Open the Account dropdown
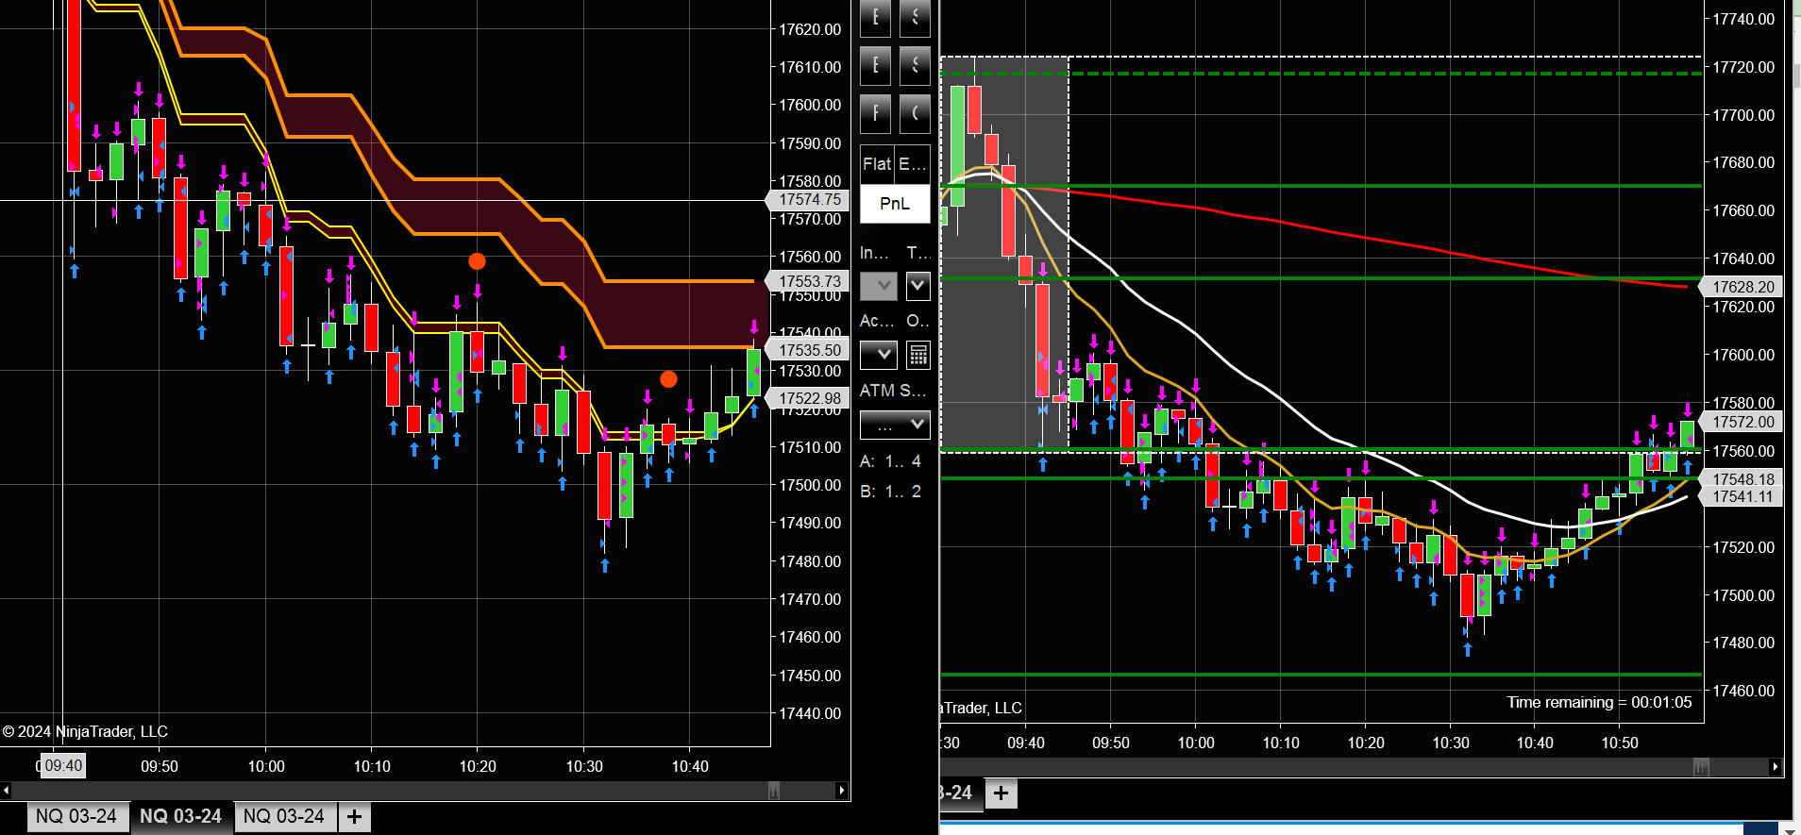The width and height of the screenshot is (1801, 835). click(x=879, y=355)
